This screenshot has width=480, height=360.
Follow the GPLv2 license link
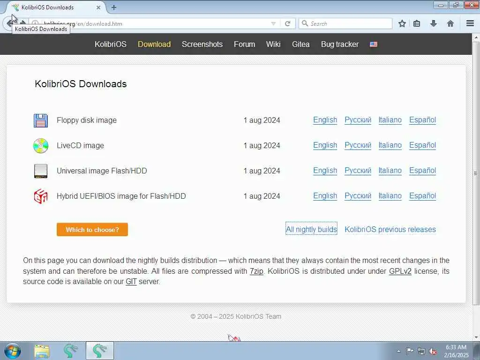coord(400,271)
